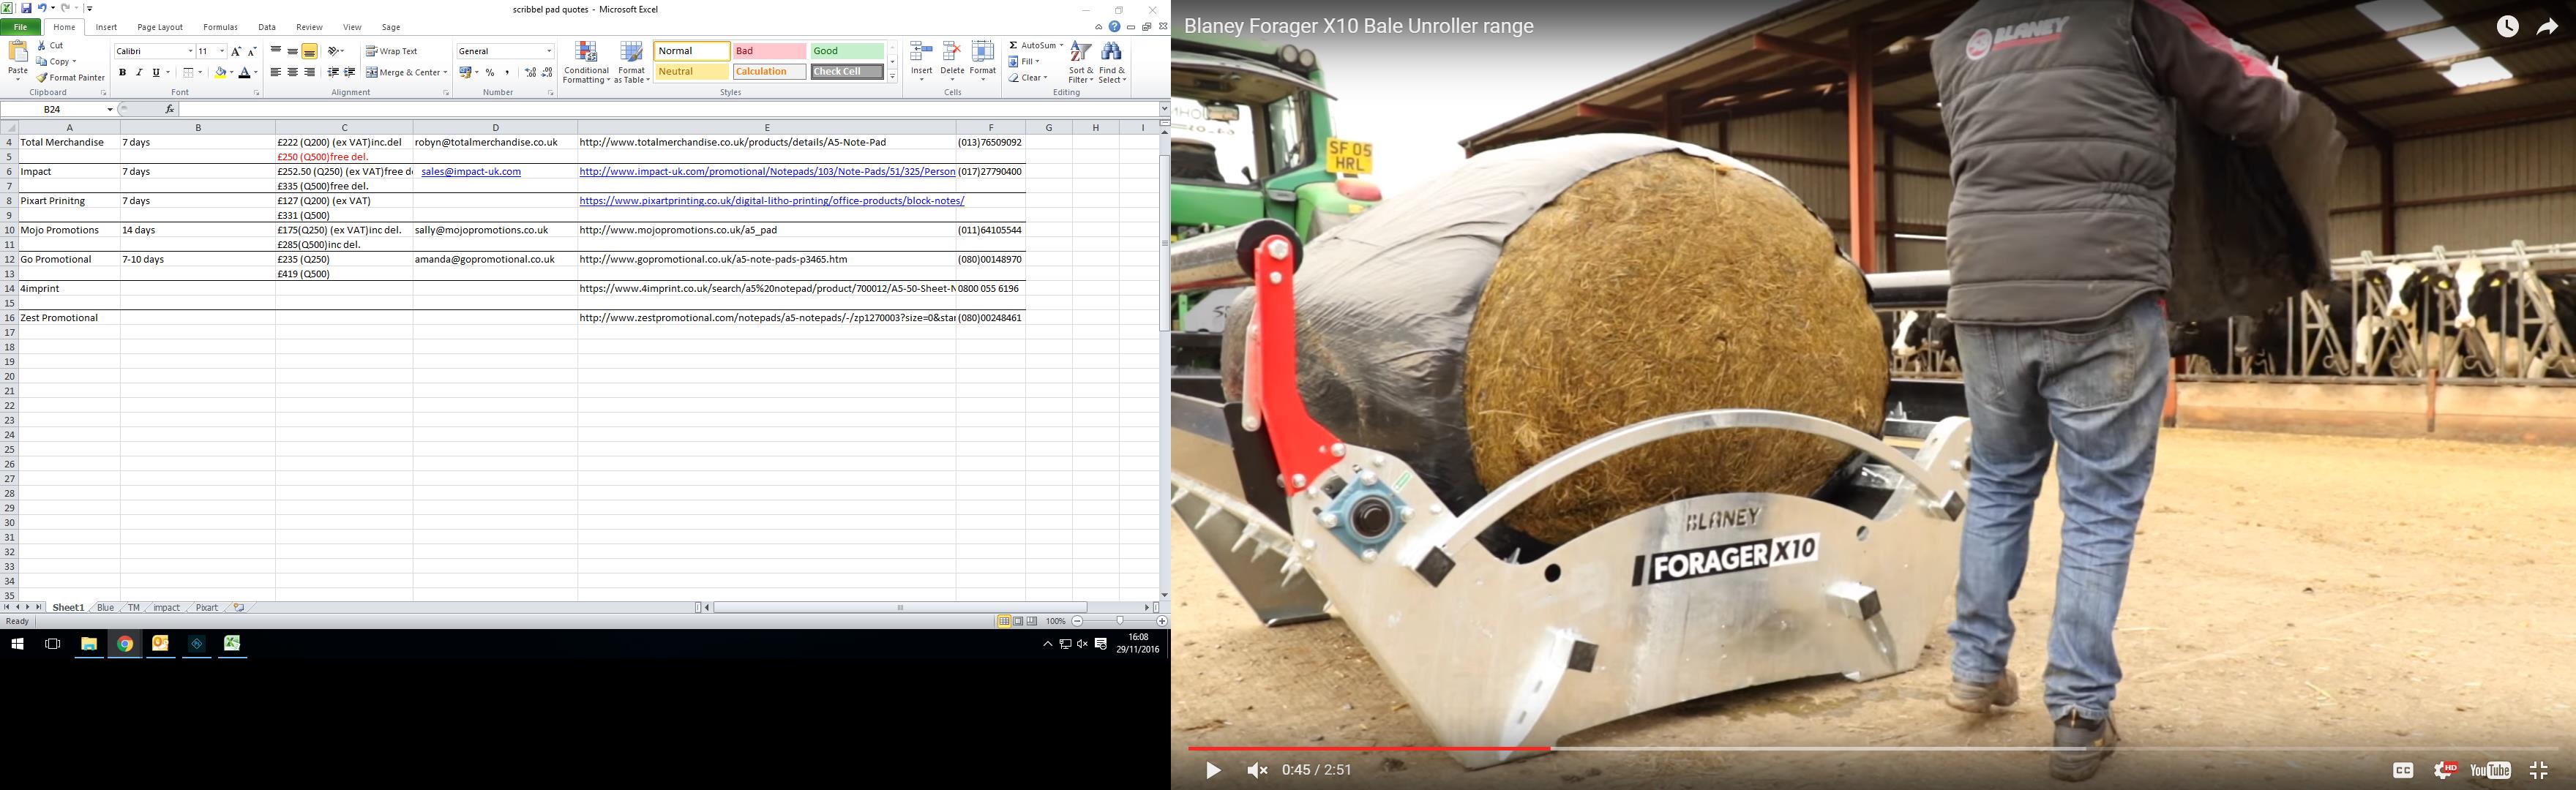Open fill color yellow bucket
This screenshot has height=790, width=2576.
(x=221, y=72)
